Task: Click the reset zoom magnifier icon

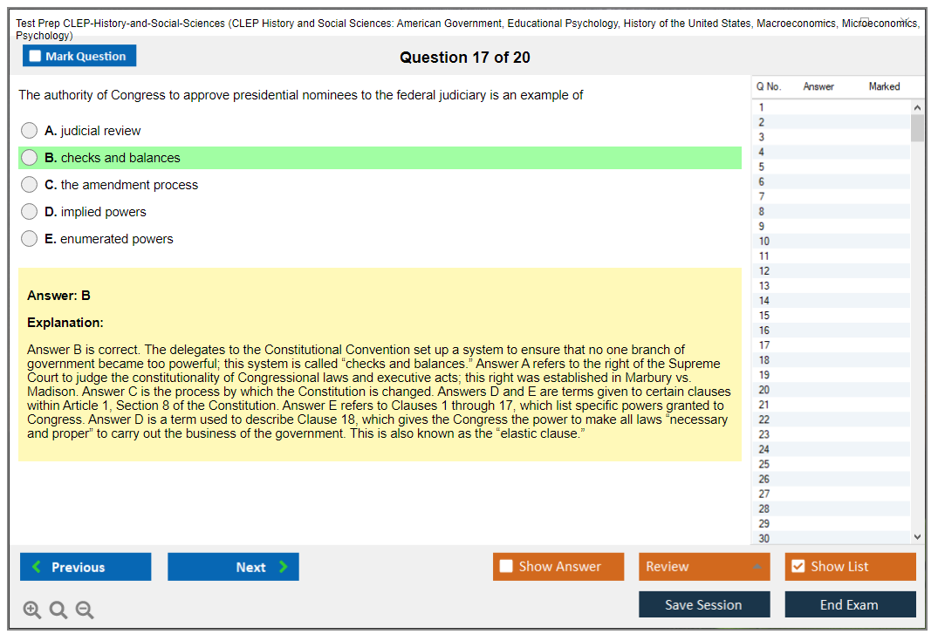Action: tap(58, 610)
